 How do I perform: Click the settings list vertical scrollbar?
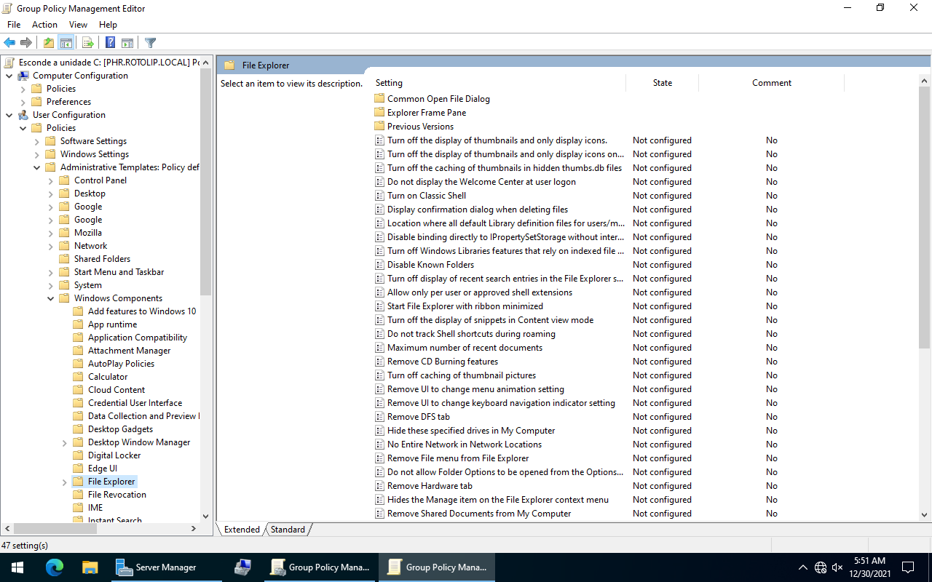[924, 291]
